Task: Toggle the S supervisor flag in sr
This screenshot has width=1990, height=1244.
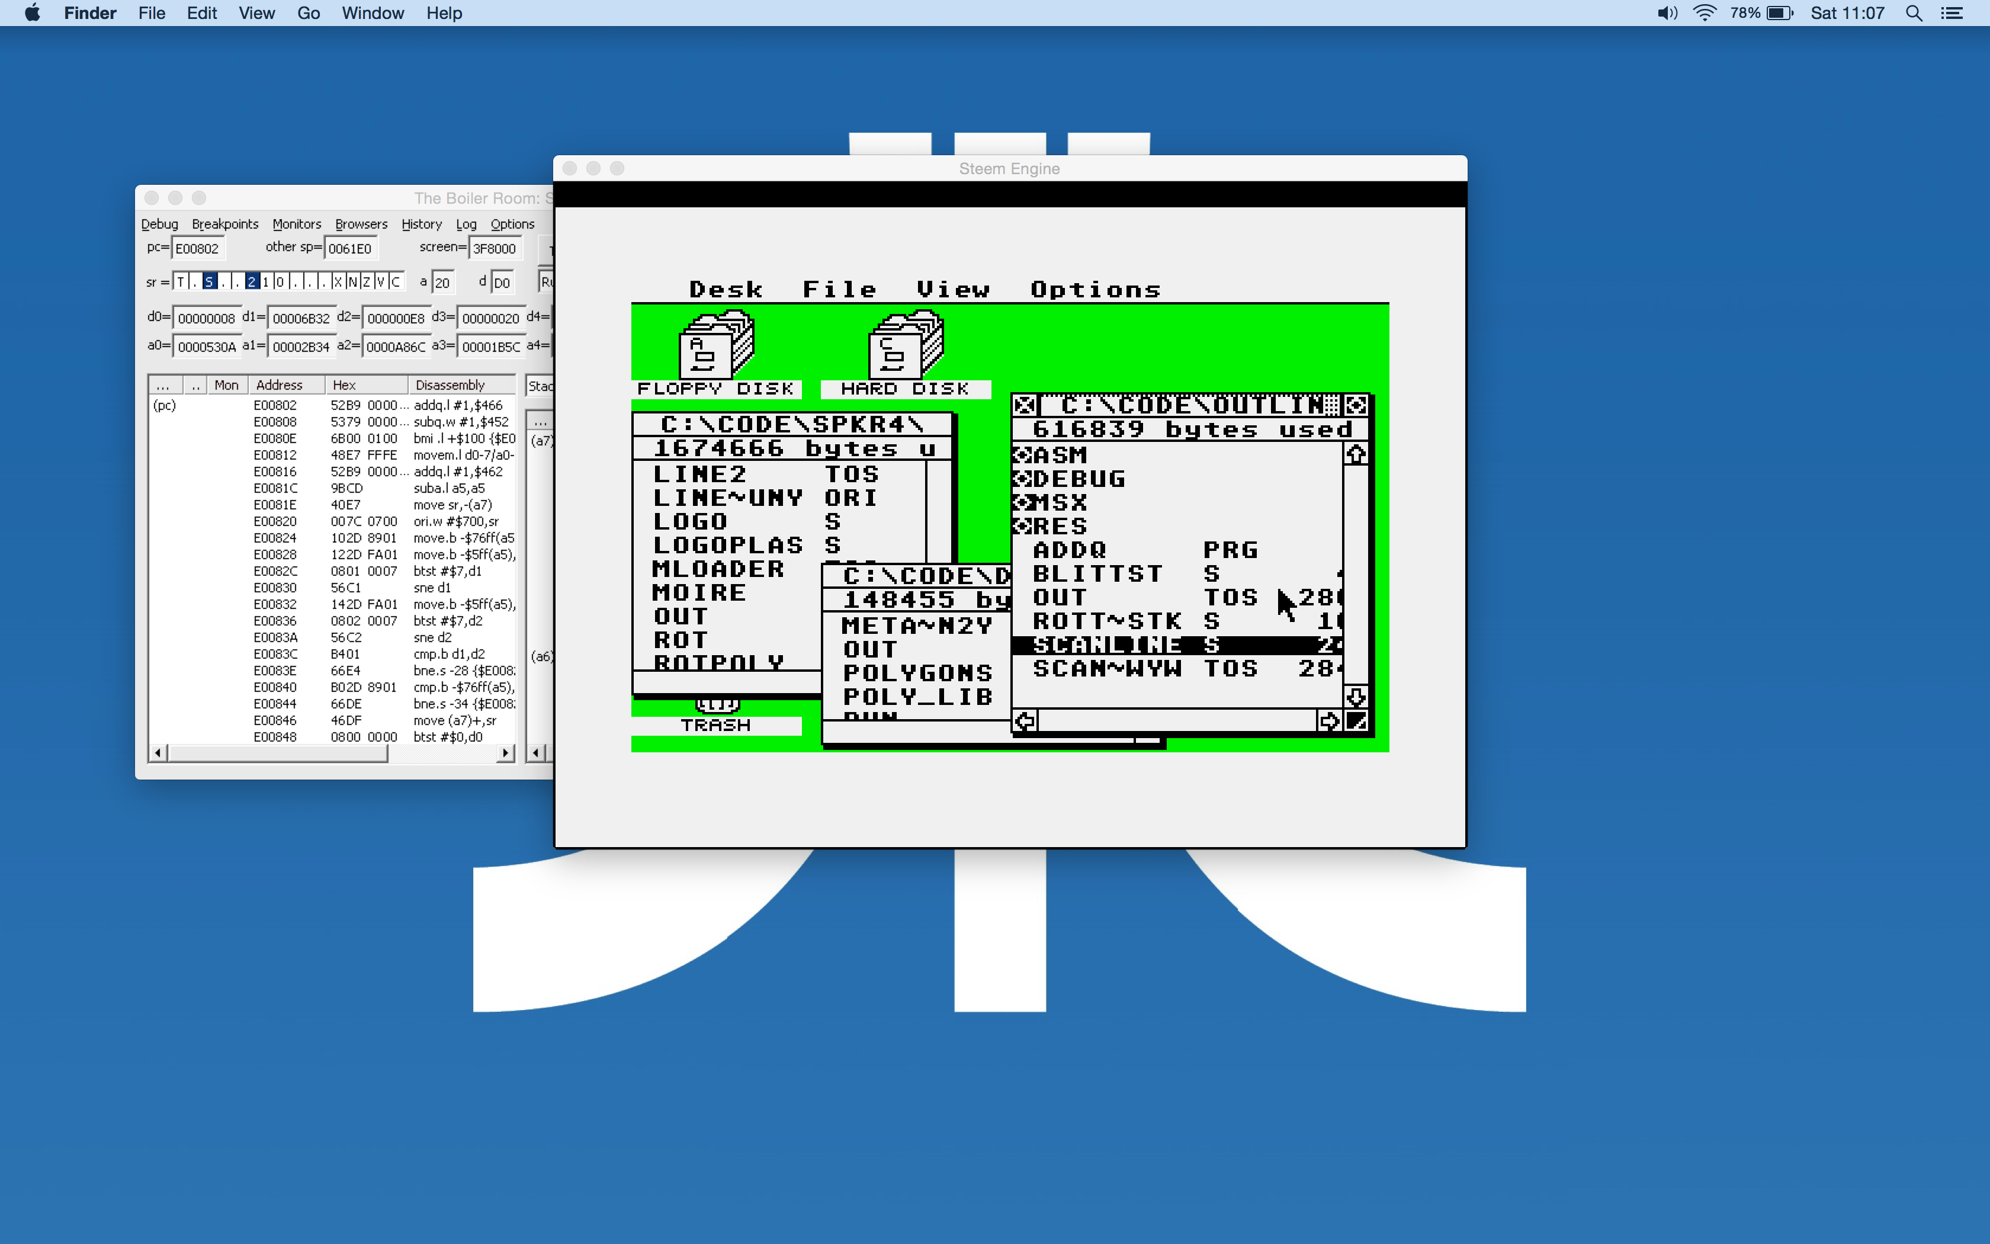Action: pyautogui.click(x=209, y=281)
